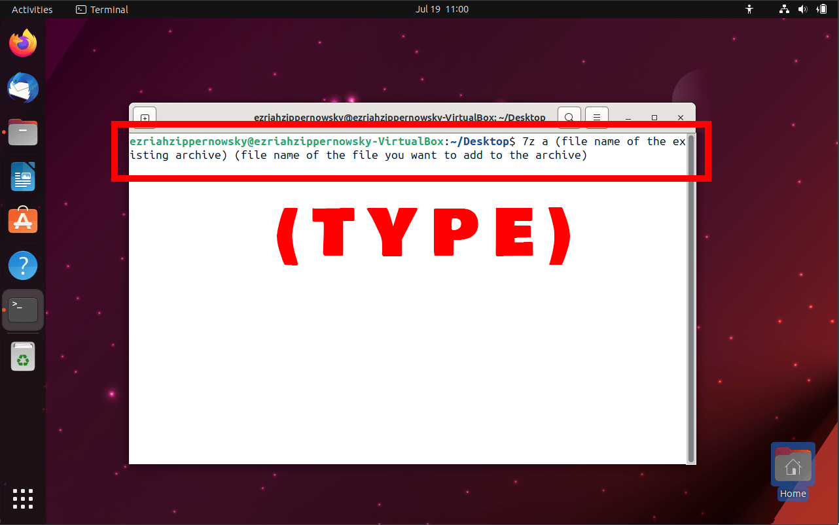Screen dimensions: 839x525
Task: Open Show Applications grid
Action: 23,499
